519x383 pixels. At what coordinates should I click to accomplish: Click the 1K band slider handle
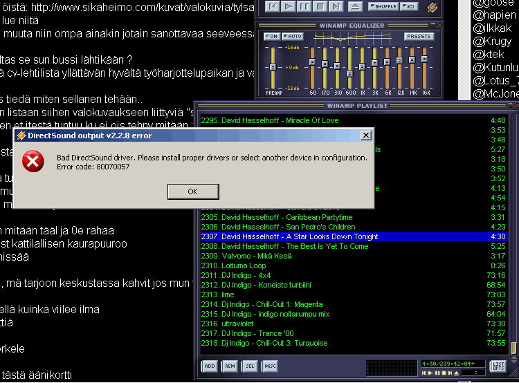click(362, 66)
